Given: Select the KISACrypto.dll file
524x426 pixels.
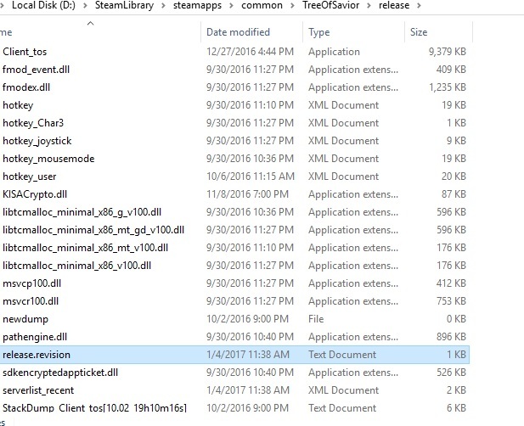Looking at the screenshot, I should (x=35, y=194).
